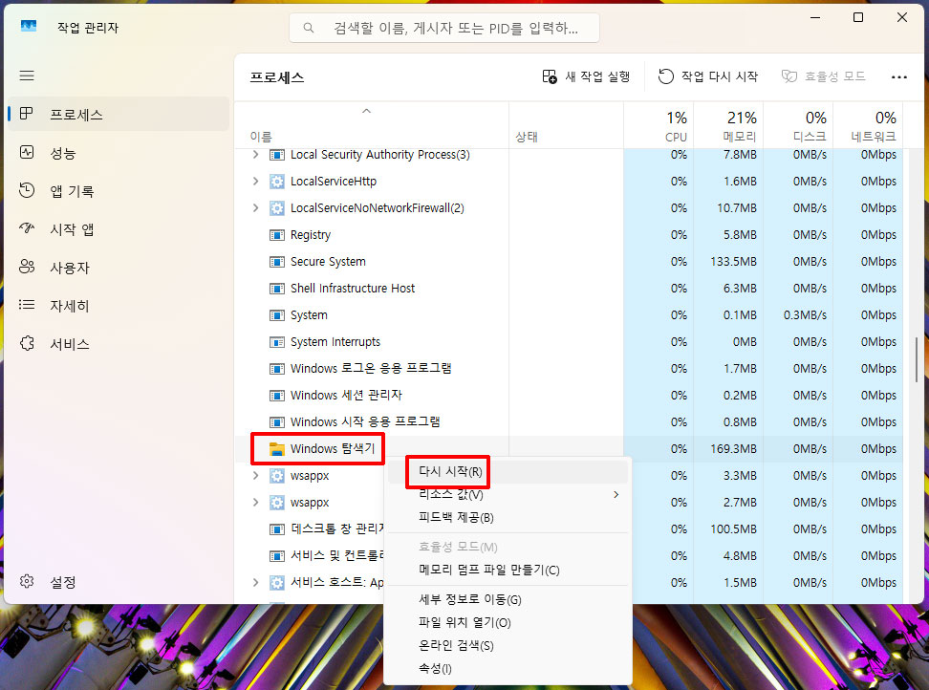
Task: Open the hamburger navigation menu
Action: pos(27,75)
